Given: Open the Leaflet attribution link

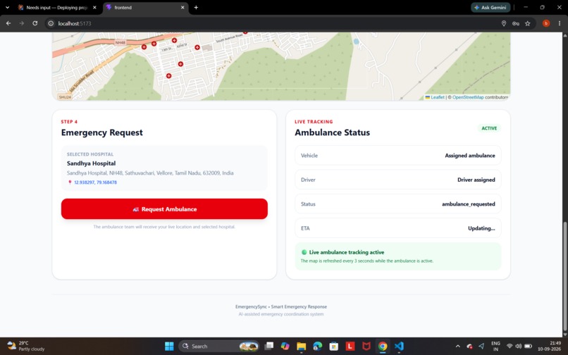Looking at the screenshot, I should pyautogui.click(x=437, y=97).
